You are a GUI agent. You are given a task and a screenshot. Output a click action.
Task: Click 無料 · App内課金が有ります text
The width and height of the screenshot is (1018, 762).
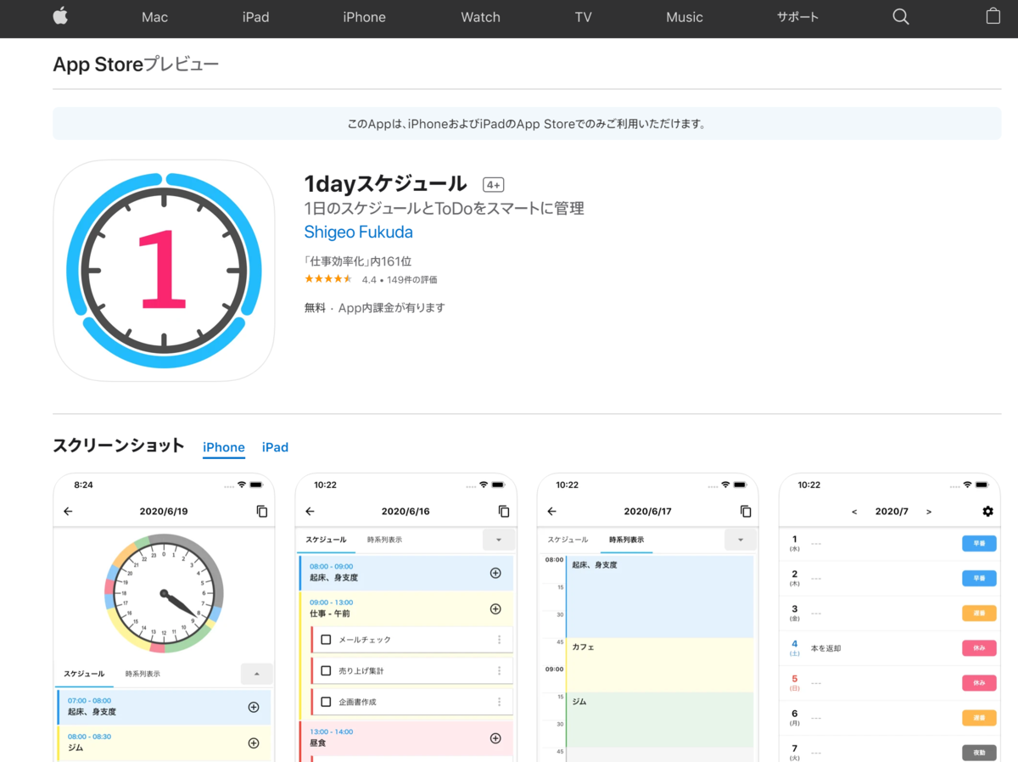[x=375, y=308]
